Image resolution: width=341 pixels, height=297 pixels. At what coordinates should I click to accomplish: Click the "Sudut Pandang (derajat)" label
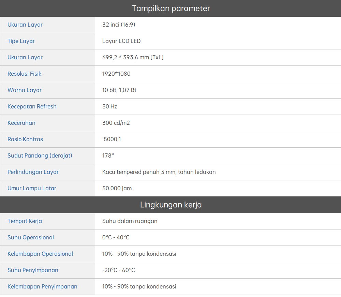pyautogui.click(x=40, y=155)
